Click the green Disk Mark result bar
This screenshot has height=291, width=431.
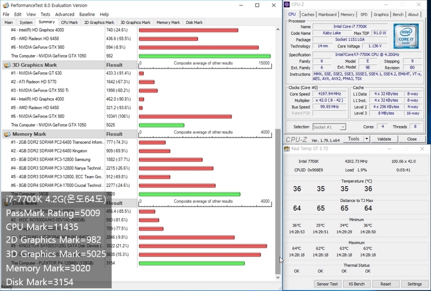(192, 263)
